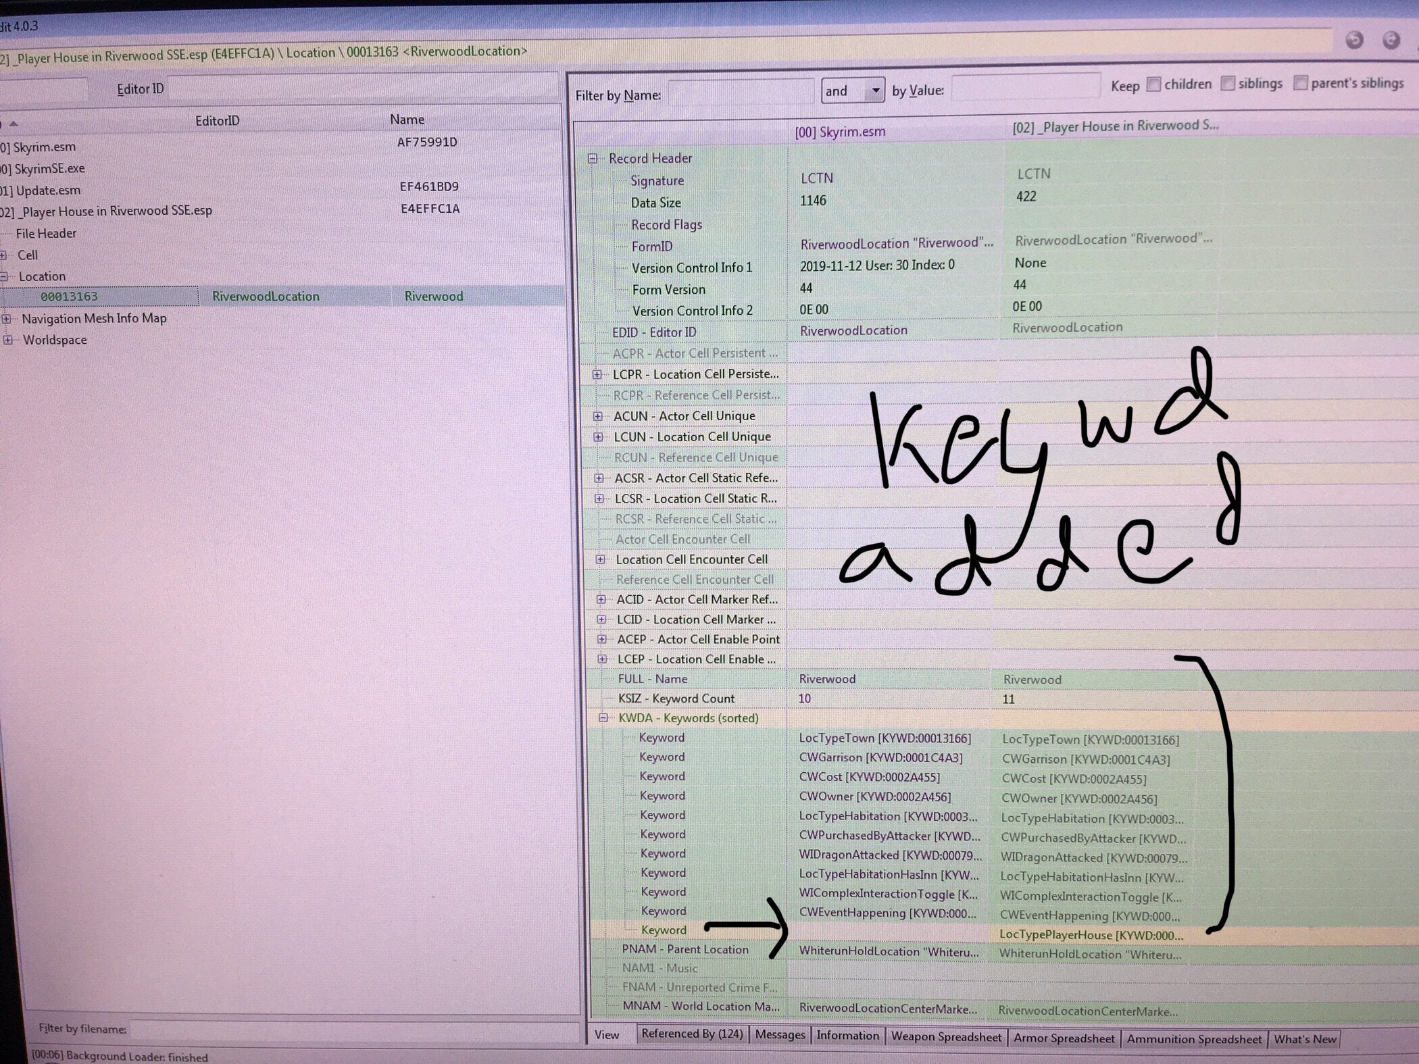The height and width of the screenshot is (1064, 1419).
Task: Open the Ammunition Spreadsheet tab
Action: [1194, 1039]
